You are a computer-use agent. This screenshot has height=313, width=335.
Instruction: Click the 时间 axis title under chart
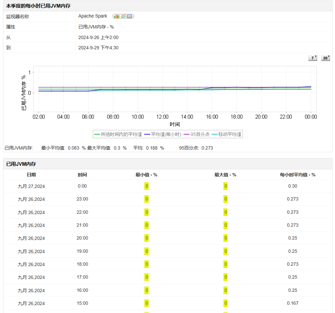(x=175, y=124)
